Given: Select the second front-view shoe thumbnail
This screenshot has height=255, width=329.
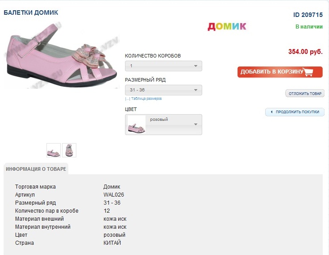Looking at the screenshot, I should click(69, 150).
